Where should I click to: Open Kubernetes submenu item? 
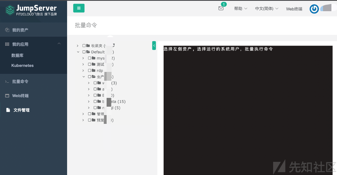(22, 66)
